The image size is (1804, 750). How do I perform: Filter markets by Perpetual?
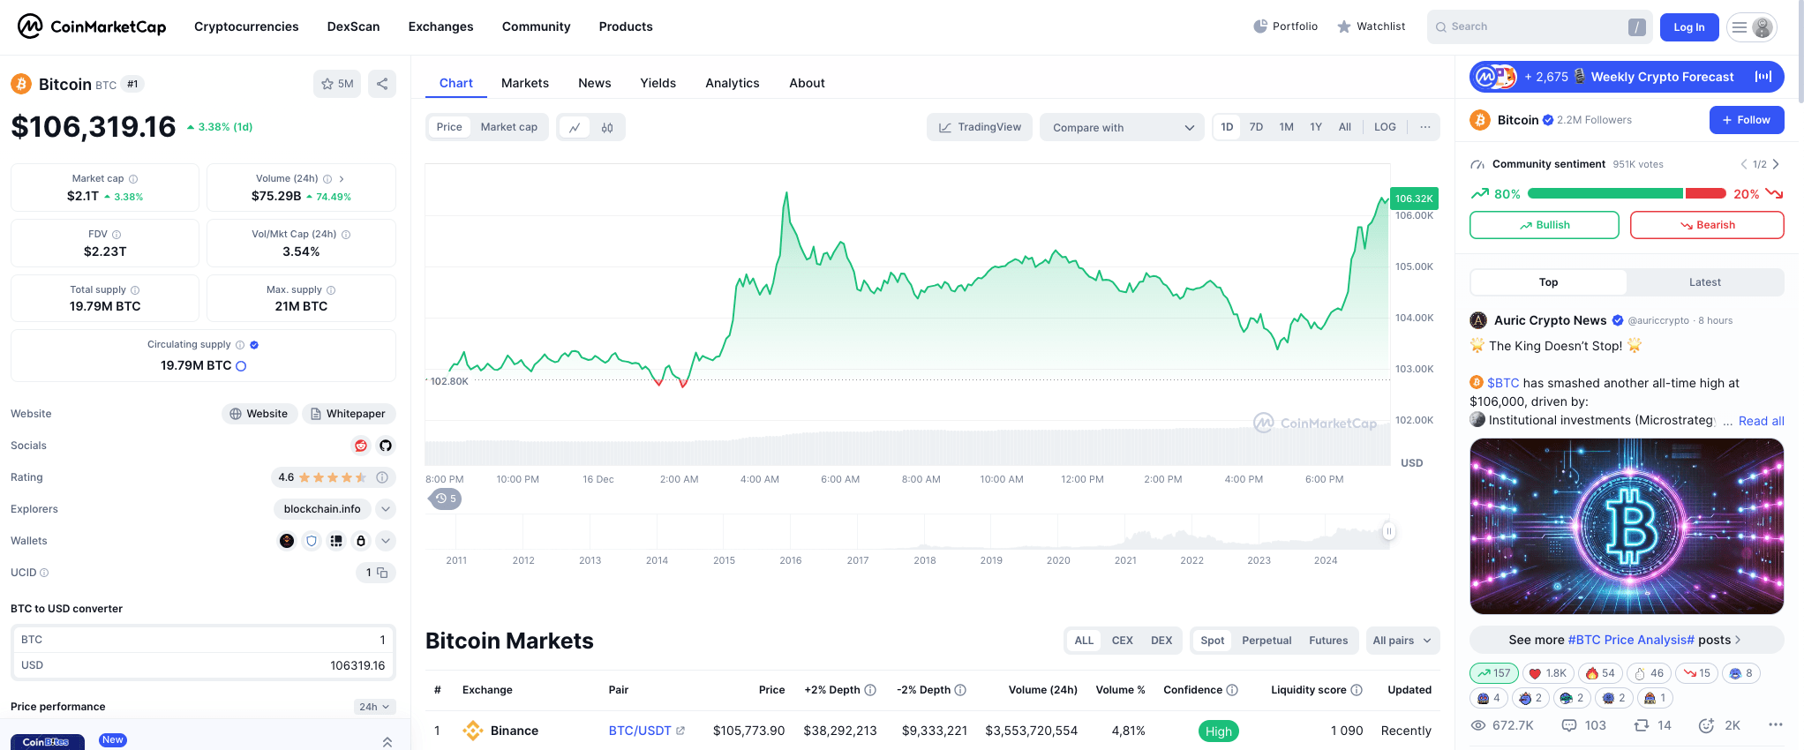tap(1267, 641)
